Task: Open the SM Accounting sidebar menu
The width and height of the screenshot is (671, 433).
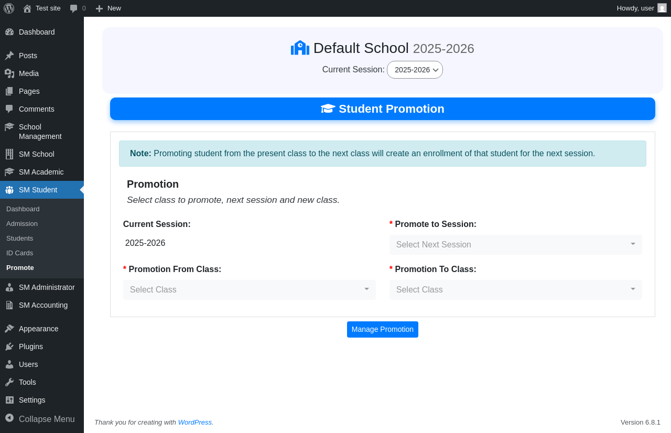Action: [42, 305]
